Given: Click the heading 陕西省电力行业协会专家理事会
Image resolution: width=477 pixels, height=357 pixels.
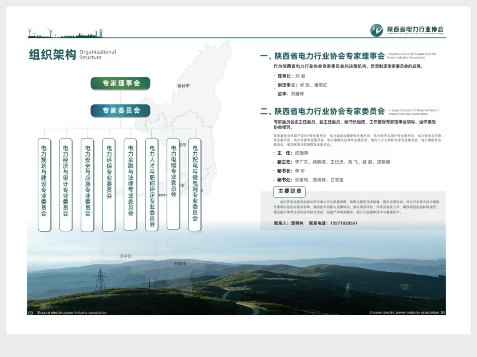Looking at the screenshot, I should 329,56.
